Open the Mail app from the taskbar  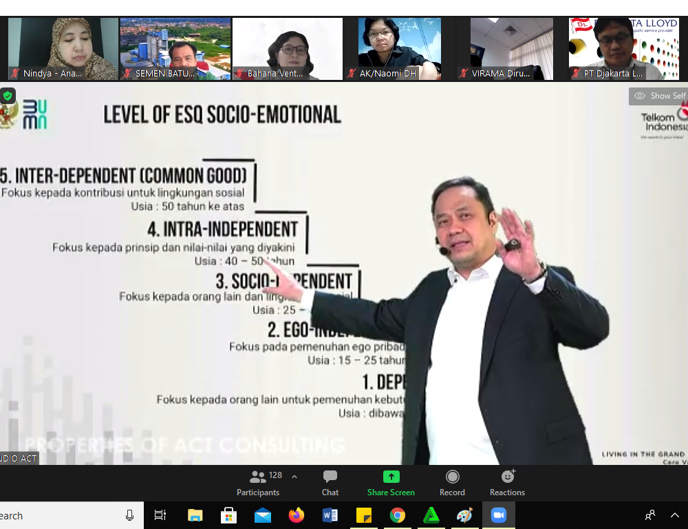(x=263, y=515)
